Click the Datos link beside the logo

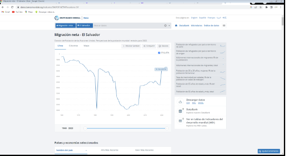click(86, 18)
